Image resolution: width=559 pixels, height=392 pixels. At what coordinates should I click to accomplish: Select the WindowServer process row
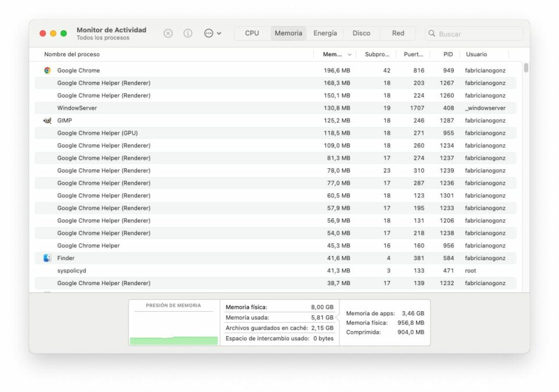(275, 108)
